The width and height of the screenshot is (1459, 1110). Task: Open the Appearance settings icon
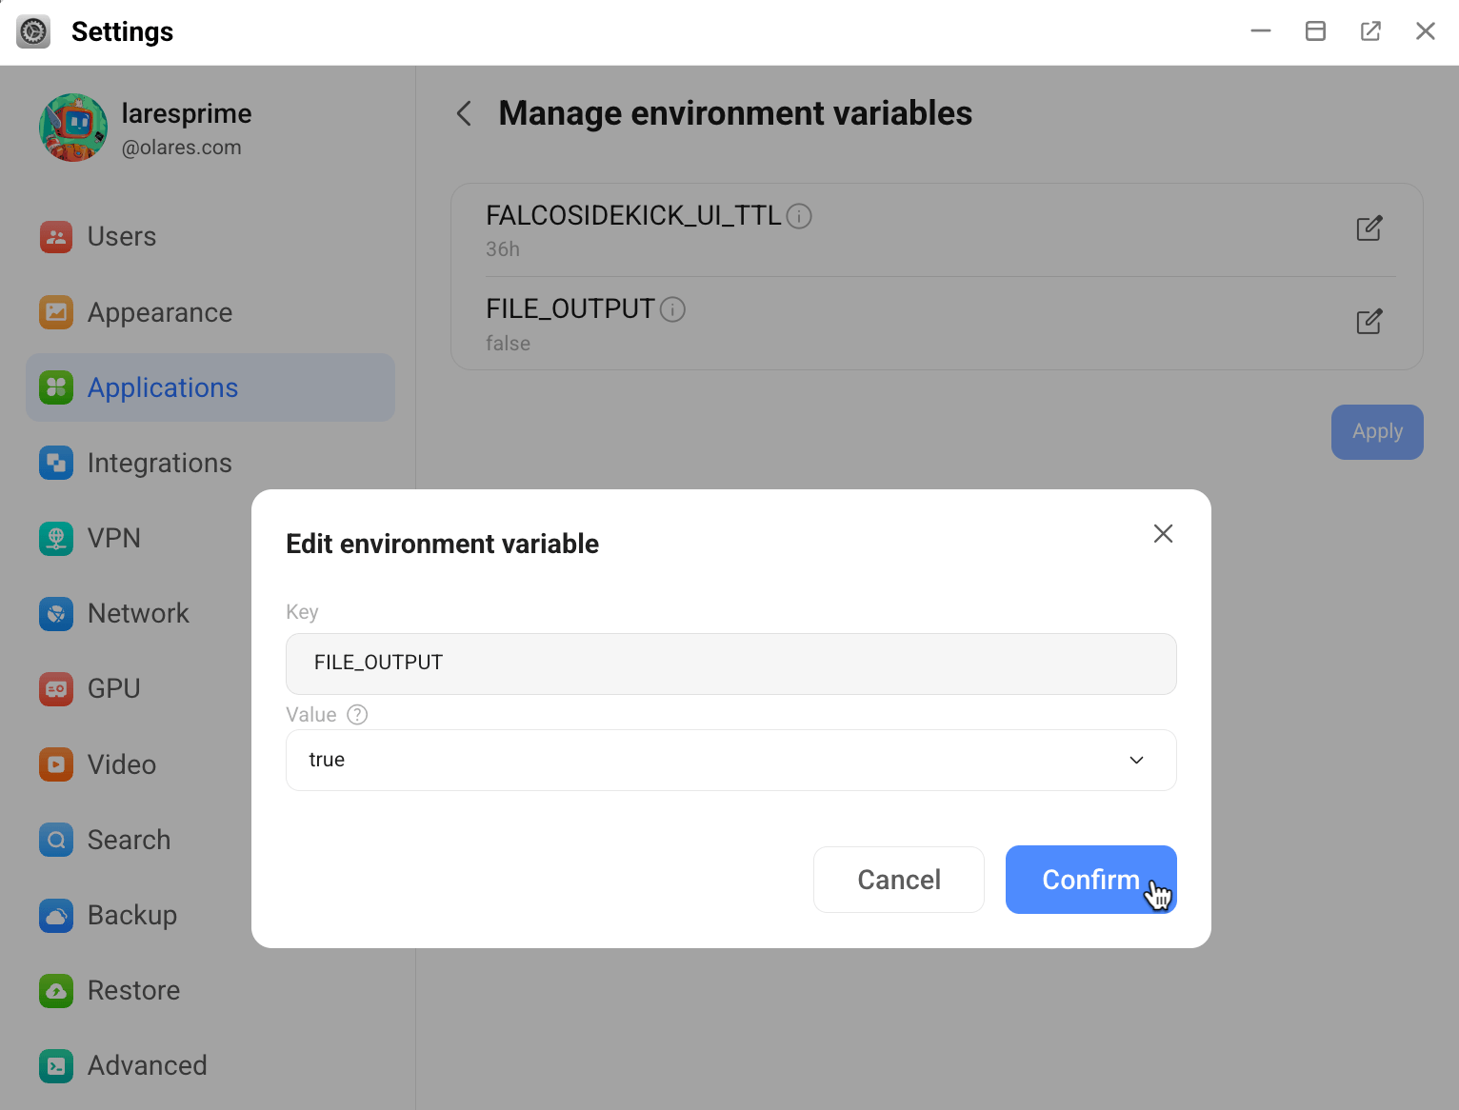coord(56,312)
